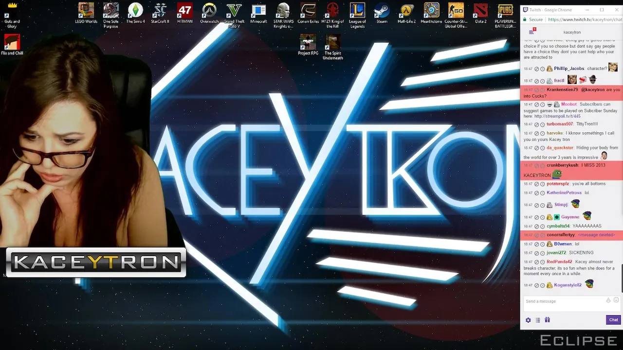Open the streampoll.tv/t/445 link in chat
This screenshot has height=350, width=623.
557,117
